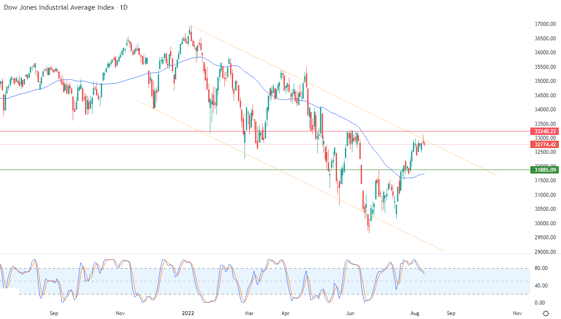Click the Nov label at left of time axis
This screenshot has height=319, width=561.
point(121,313)
